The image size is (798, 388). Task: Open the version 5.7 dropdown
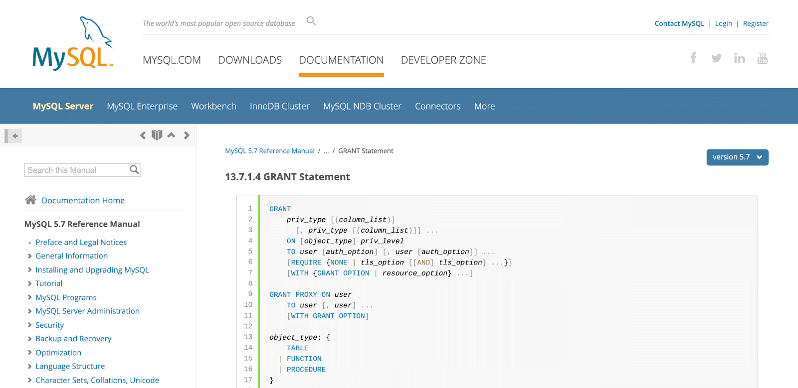tap(737, 157)
